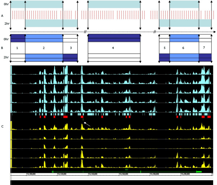Select segment box labeled 2 in panel B

(44, 48)
